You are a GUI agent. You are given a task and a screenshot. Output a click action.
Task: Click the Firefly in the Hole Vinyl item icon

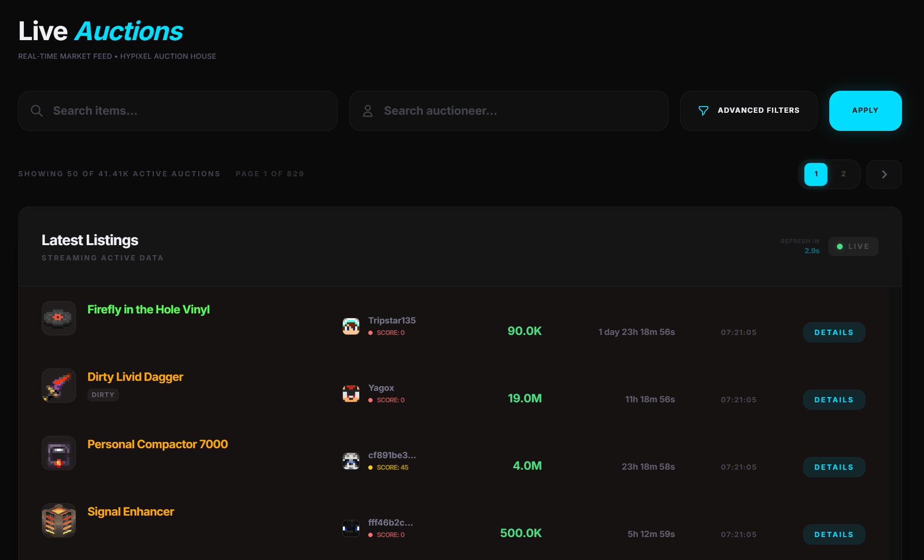59,318
